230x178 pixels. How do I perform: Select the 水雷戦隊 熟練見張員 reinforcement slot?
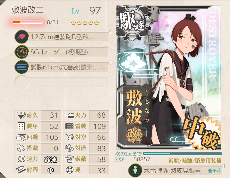175,170
